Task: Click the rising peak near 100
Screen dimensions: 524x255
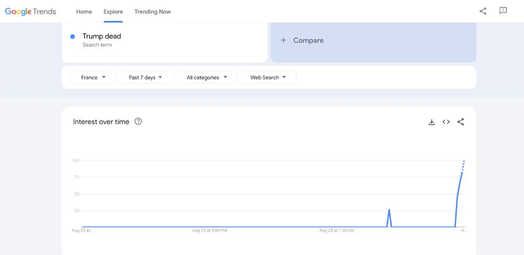Action: coord(464,161)
